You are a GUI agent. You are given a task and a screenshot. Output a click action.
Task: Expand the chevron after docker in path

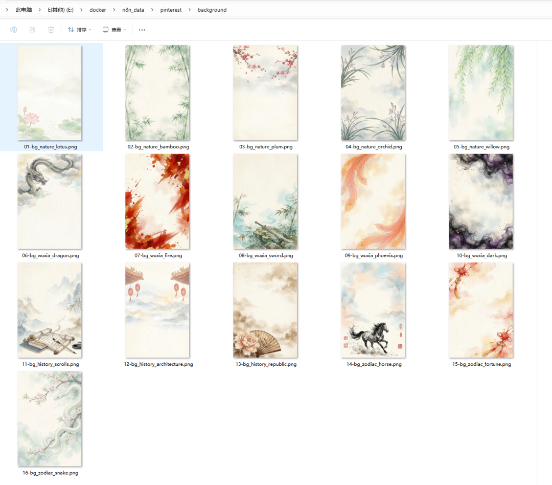click(x=114, y=10)
